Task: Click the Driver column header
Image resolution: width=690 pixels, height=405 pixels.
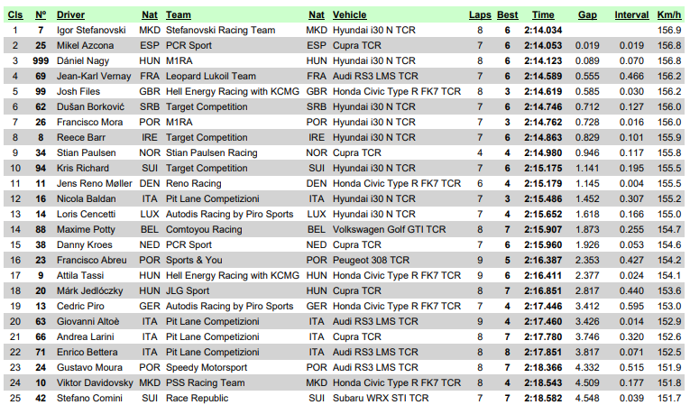Action: tap(70, 15)
